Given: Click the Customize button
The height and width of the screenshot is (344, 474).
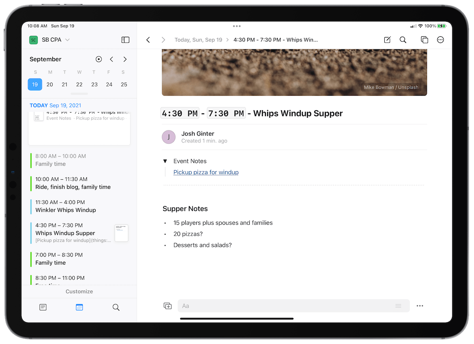Looking at the screenshot, I should [x=79, y=291].
